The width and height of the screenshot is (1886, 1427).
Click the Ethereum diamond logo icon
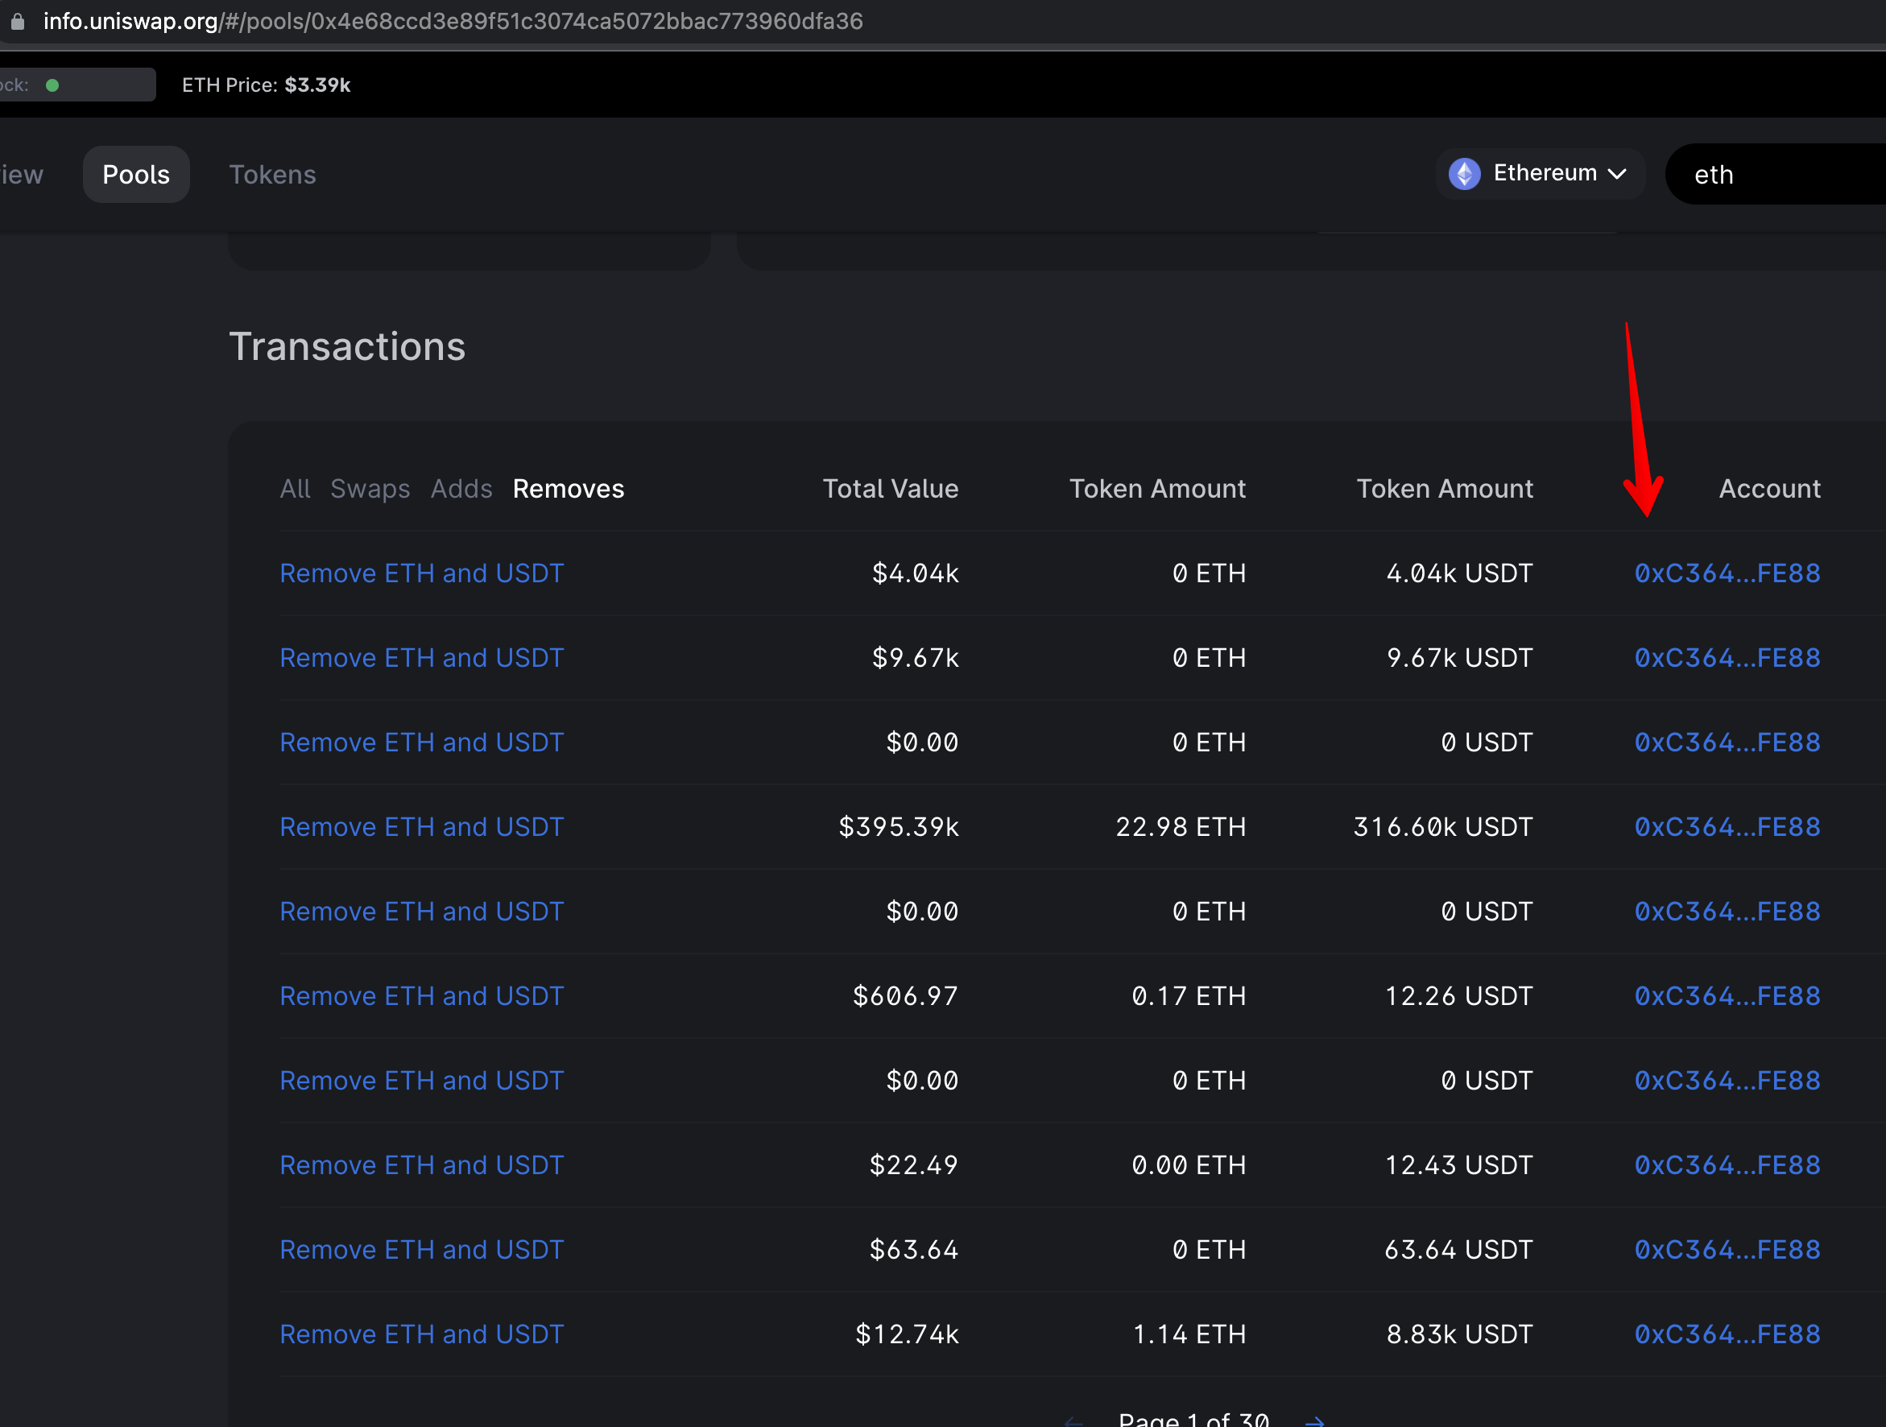pos(1465,173)
